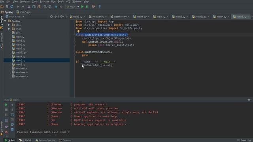
Task: Open the File menu
Action: click(2, 2)
